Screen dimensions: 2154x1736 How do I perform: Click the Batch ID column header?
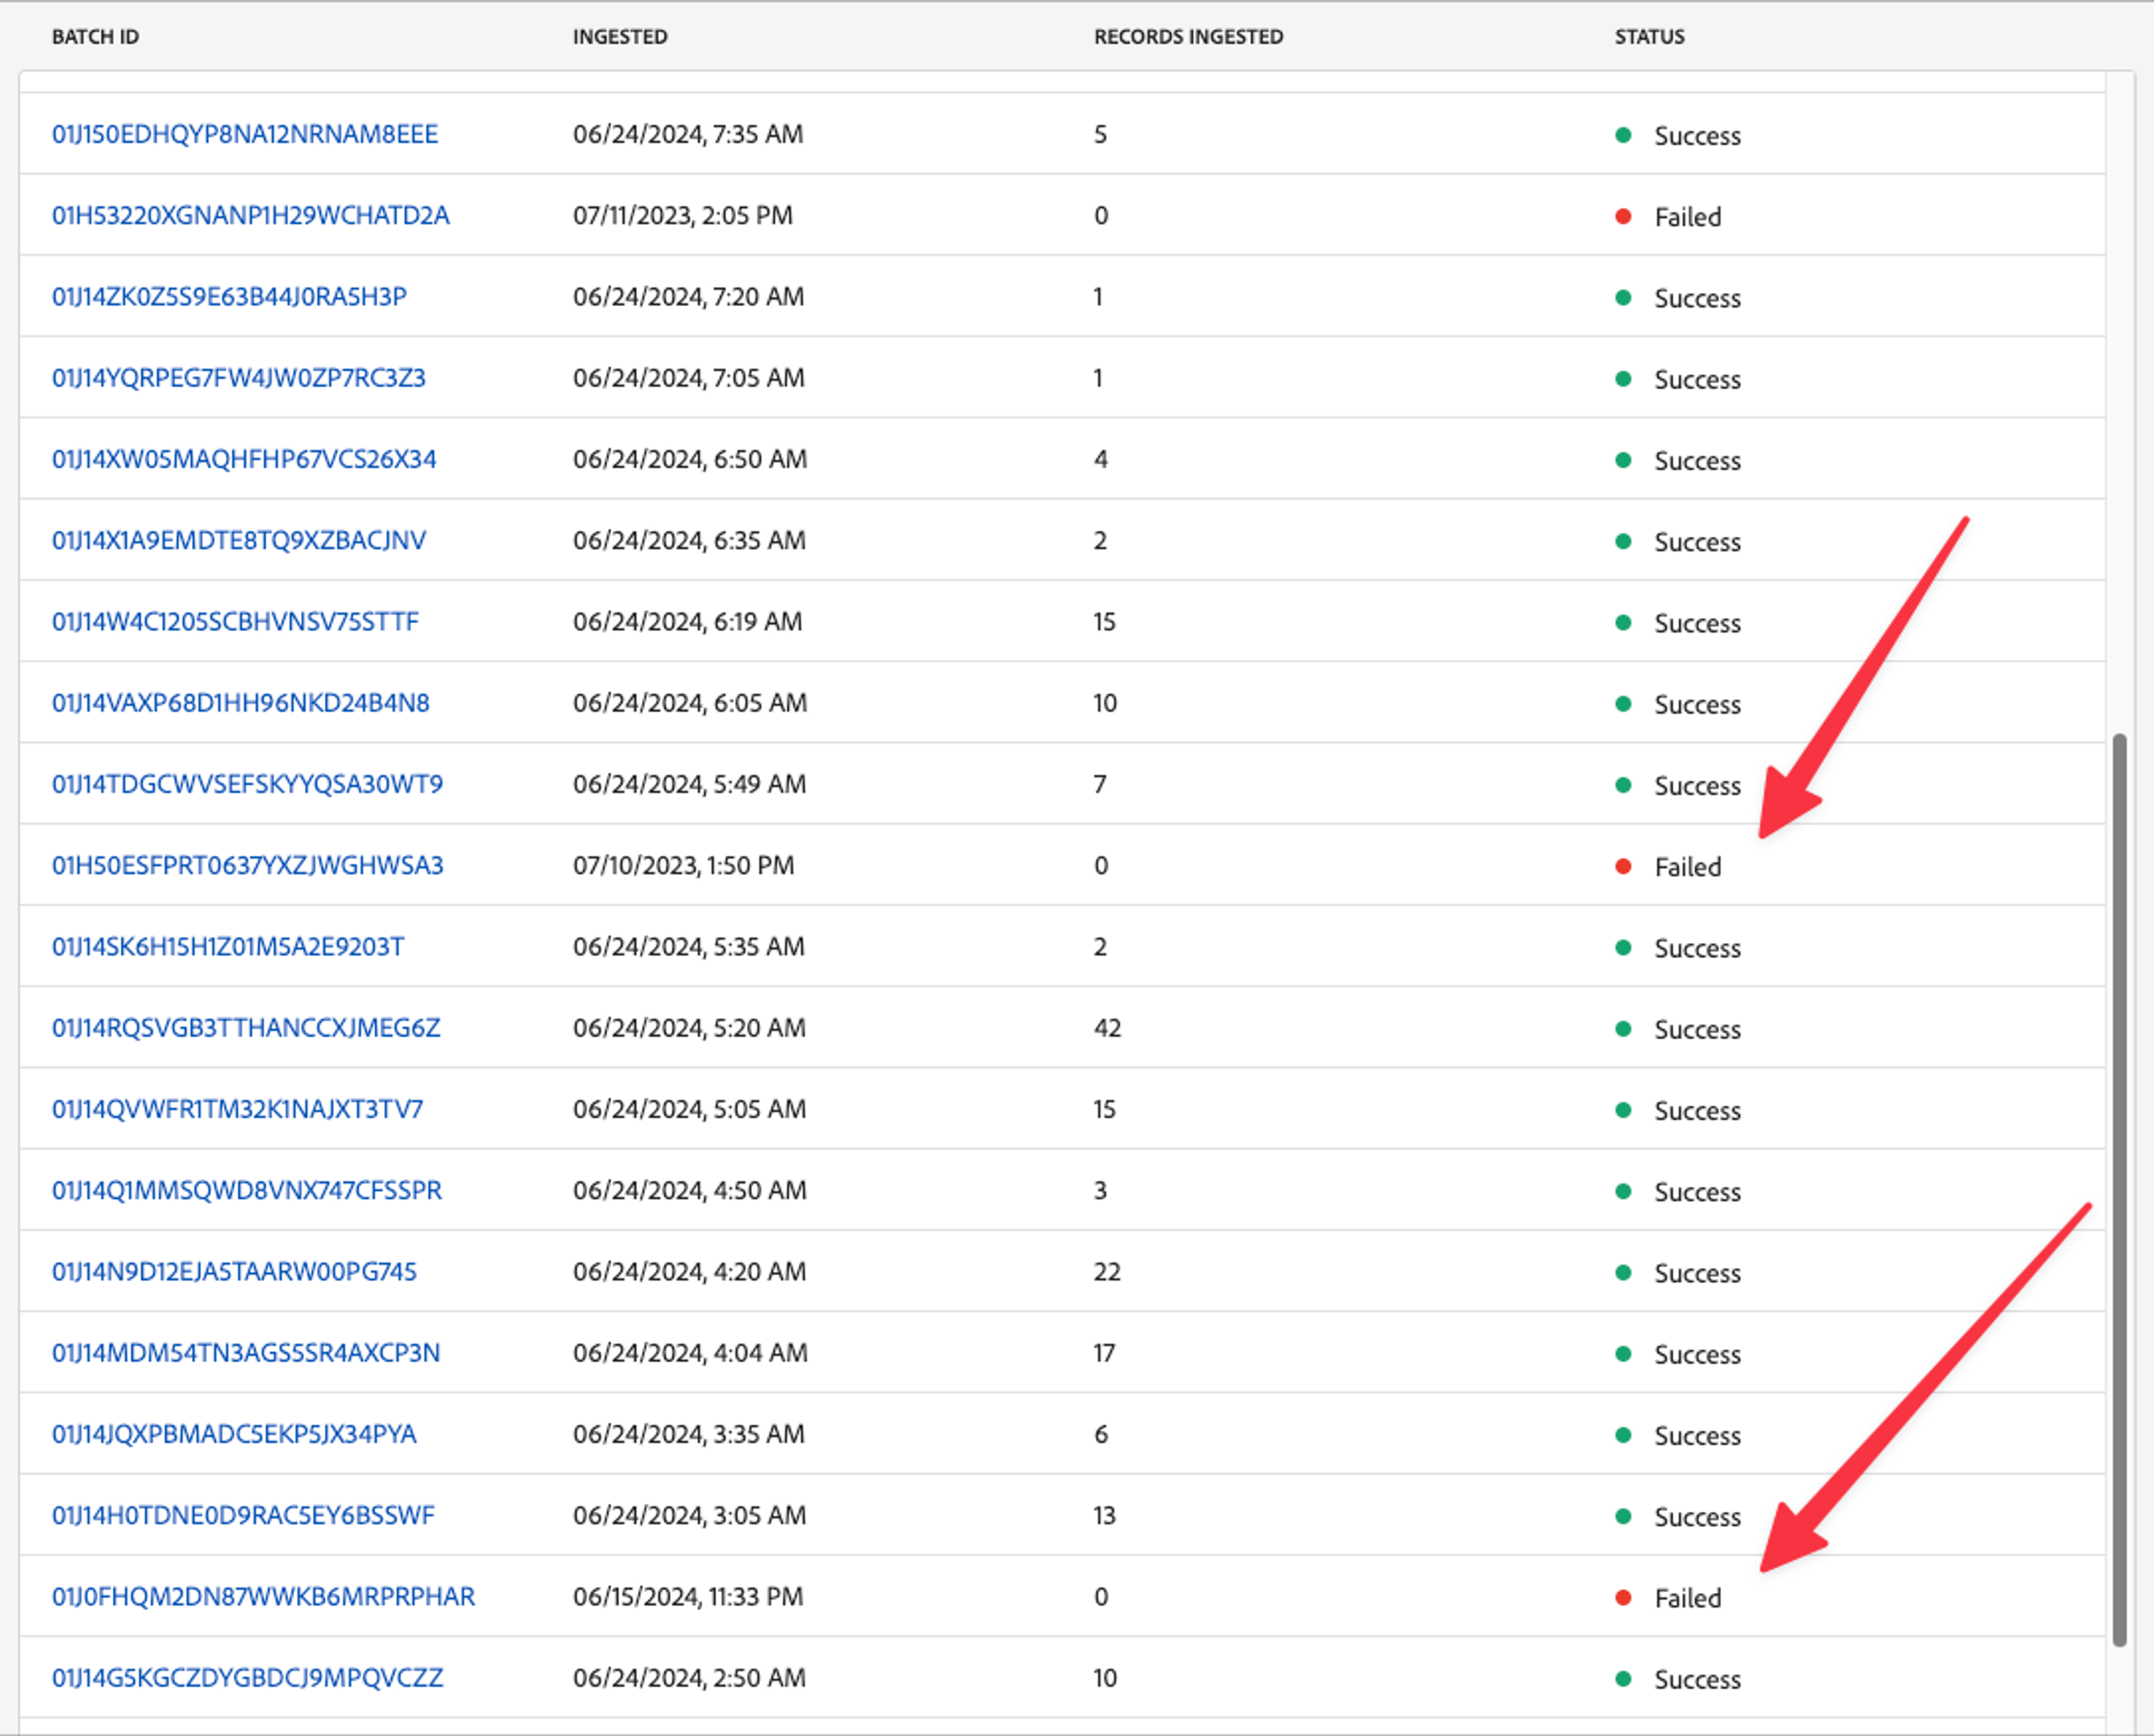pos(95,37)
